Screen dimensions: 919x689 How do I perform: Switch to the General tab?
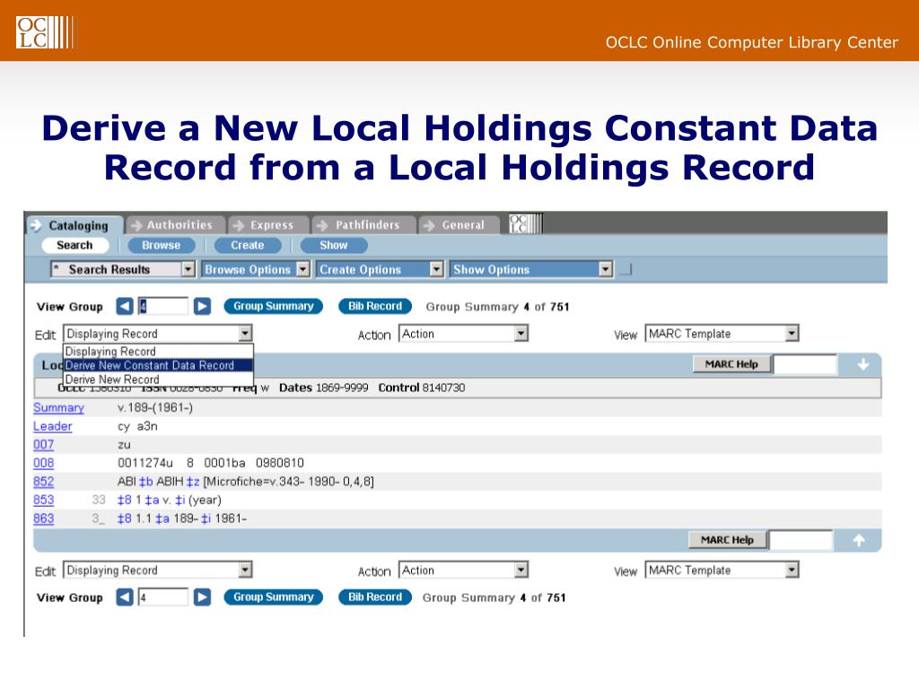459,225
